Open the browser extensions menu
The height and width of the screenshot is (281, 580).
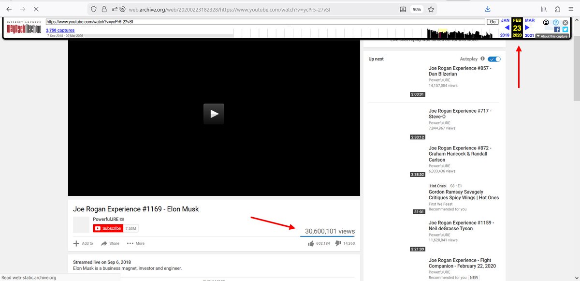coord(557,9)
